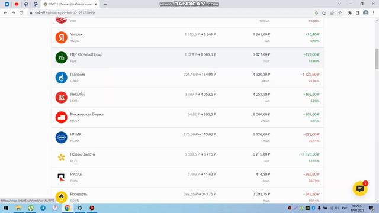379x213 pixels.
Task: Close the Tinkoff Investments tab
Action: tap(96, 4)
